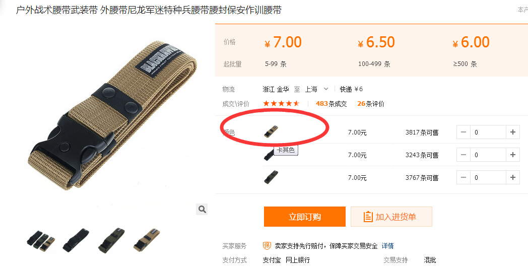Select the army green belt color swatch
The width and height of the screenshot is (528, 270).
pos(271,177)
